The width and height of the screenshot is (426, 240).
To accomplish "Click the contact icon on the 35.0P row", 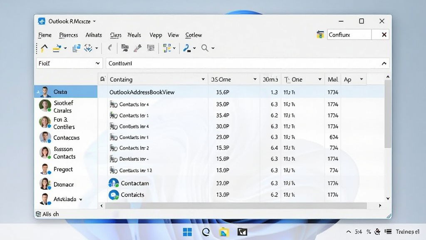I will (114, 104).
